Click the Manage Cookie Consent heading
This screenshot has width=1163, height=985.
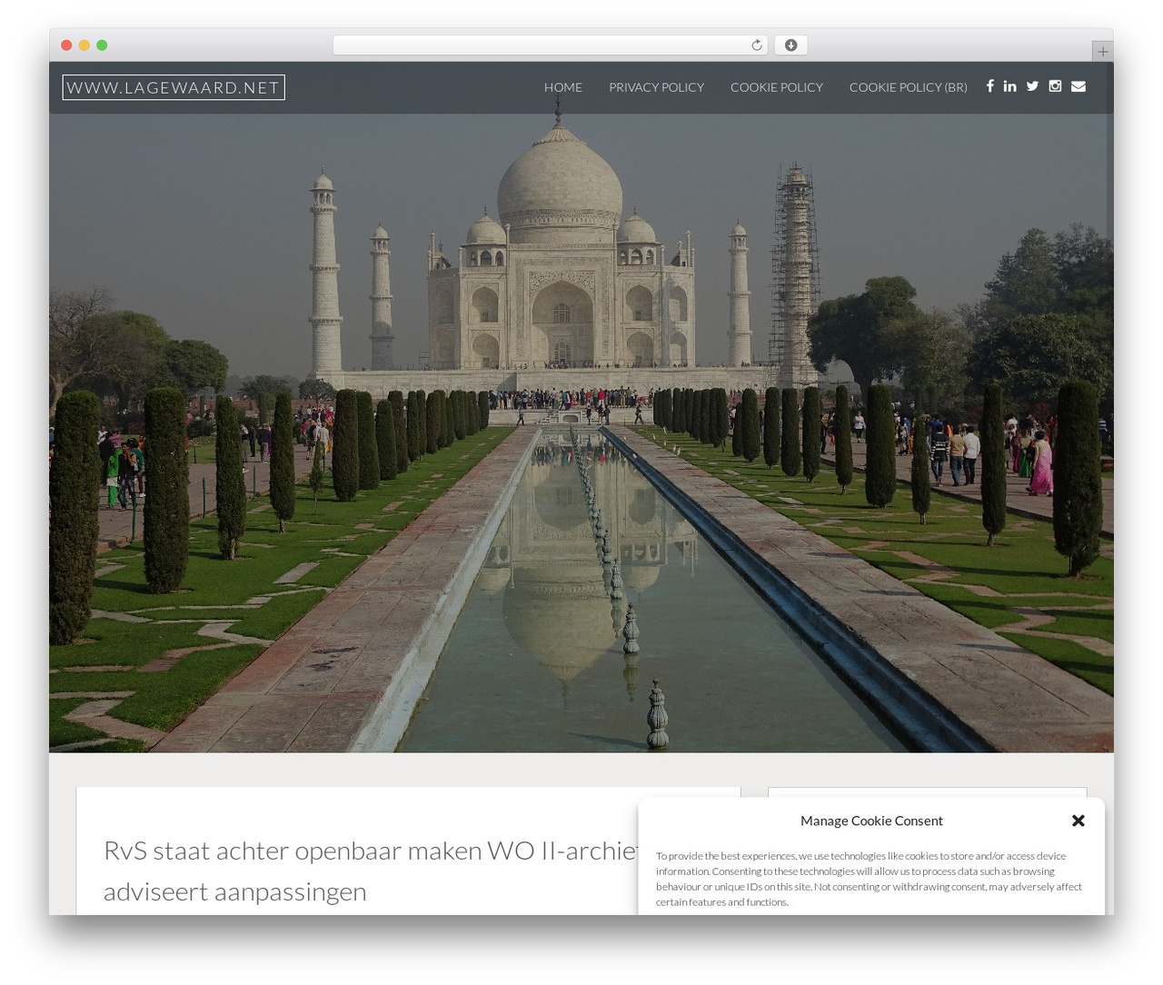(x=871, y=821)
